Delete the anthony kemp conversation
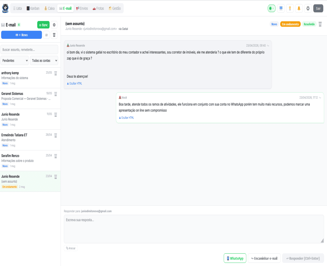The width and height of the screenshot is (327, 266). click(x=56, y=73)
